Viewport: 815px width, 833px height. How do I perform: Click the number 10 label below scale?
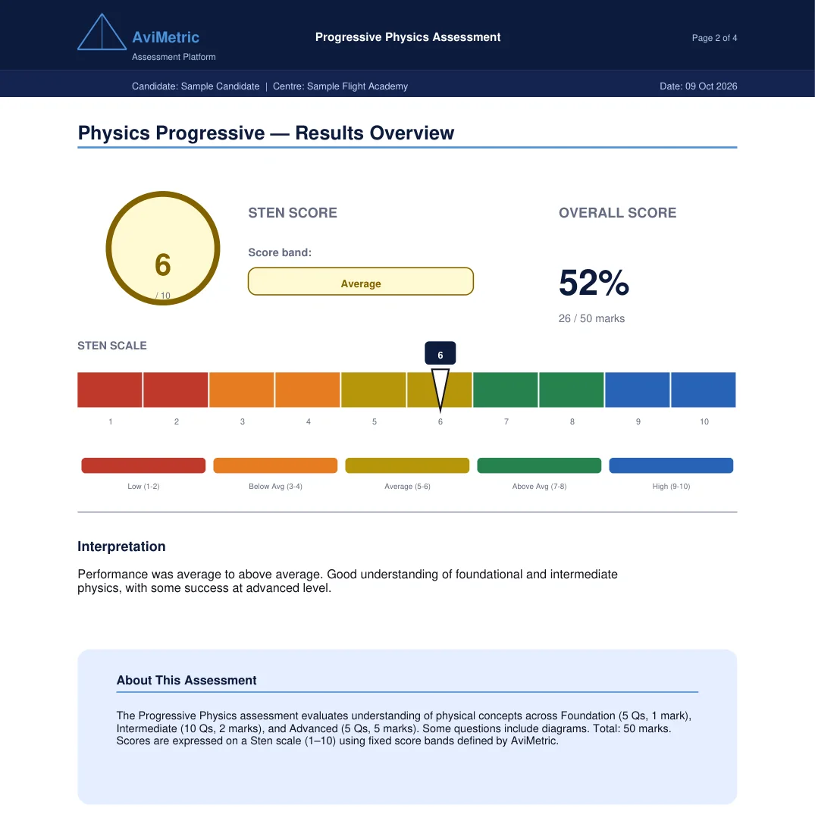(704, 421)
